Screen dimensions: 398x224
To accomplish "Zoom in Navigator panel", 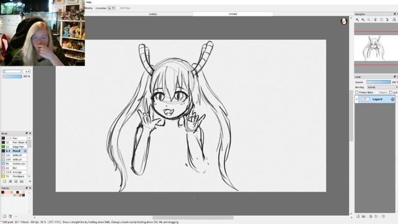I will tap(358, 19).
